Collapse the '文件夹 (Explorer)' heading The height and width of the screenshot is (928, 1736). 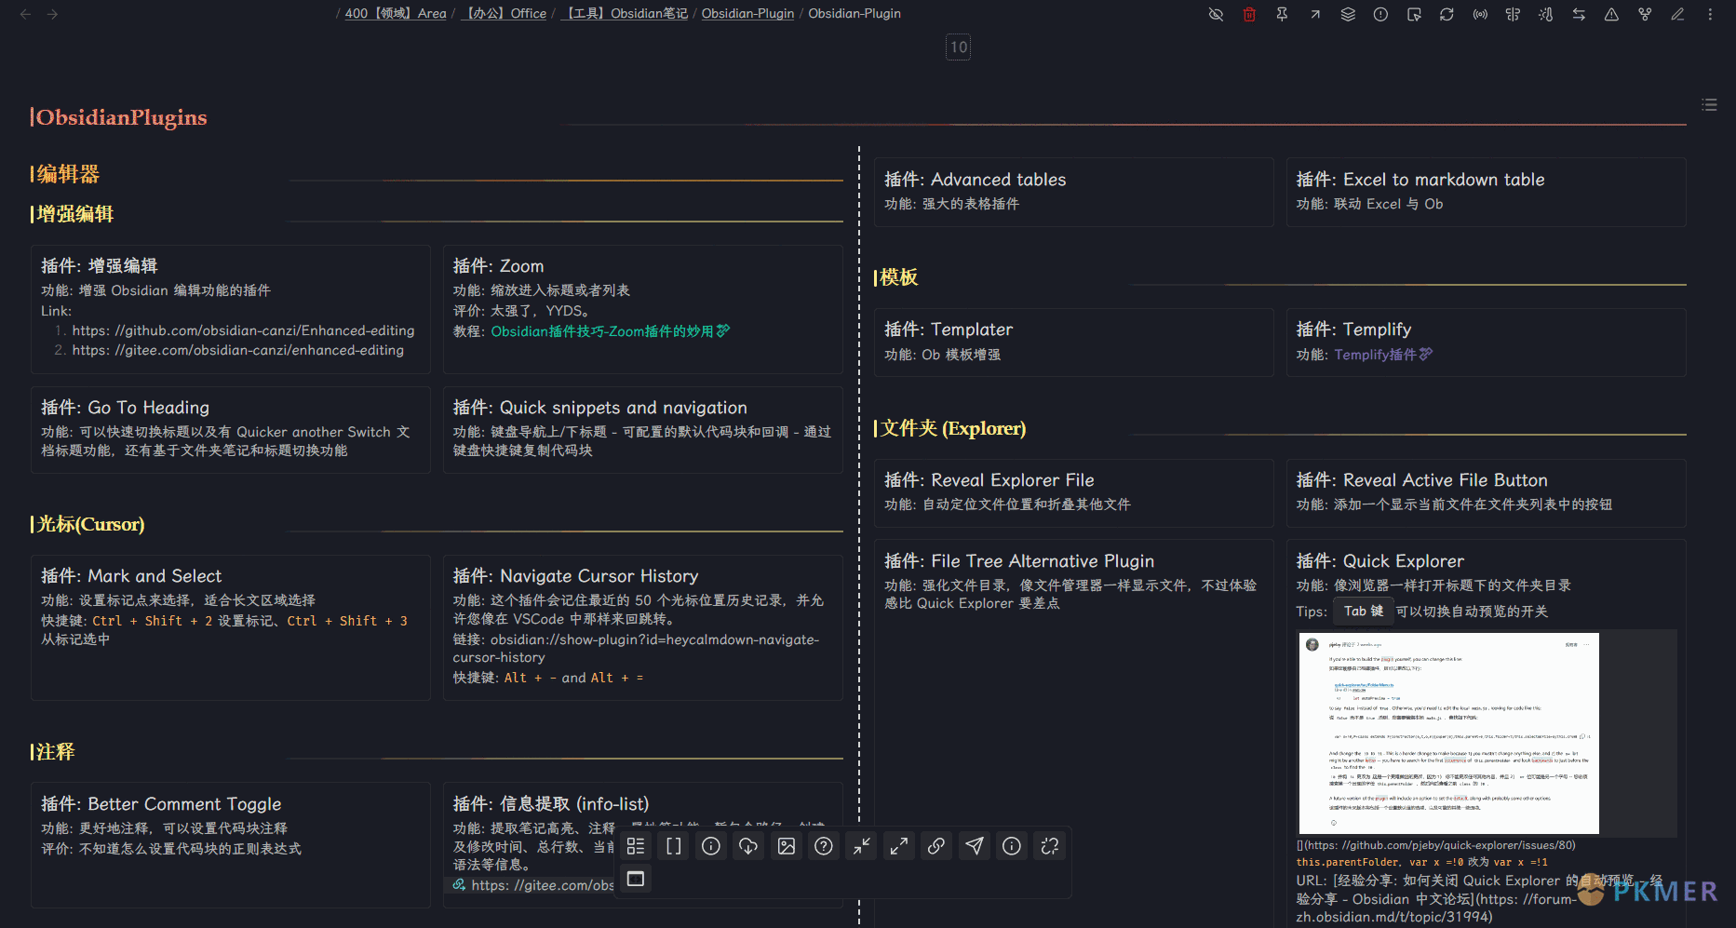click(x=952, y=428)
